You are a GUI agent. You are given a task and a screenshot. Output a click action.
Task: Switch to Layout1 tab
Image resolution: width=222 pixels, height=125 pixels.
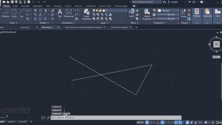click(11, 122)
